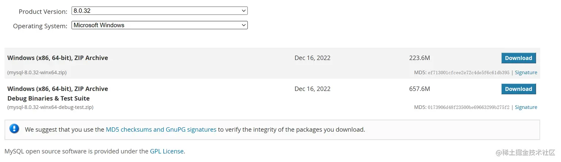Download the 223.6M ZIP Archive

pos(518,58)
